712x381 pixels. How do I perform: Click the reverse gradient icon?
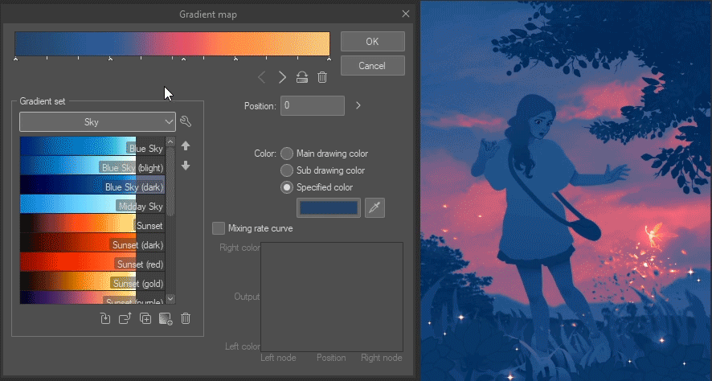(302, 77)
